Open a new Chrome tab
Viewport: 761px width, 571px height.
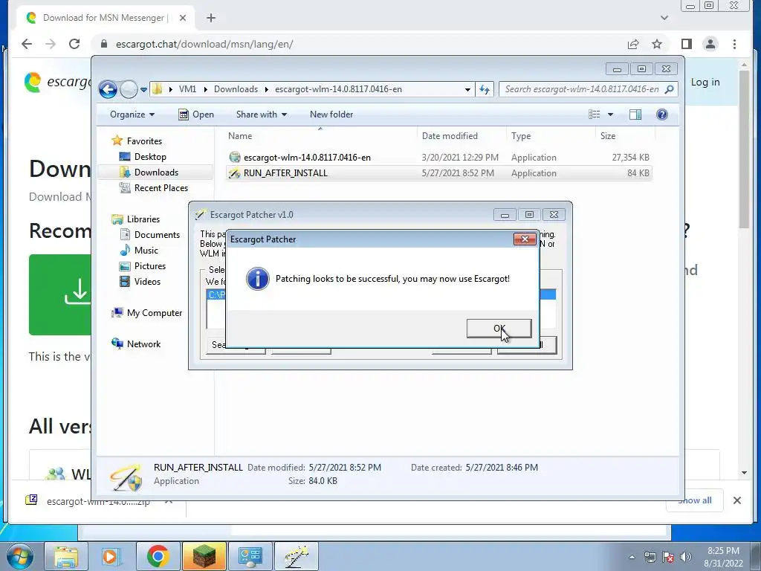[210, 18]
